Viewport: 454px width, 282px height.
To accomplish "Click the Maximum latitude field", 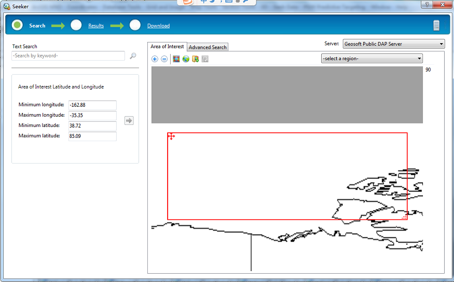I will [92, 136].
